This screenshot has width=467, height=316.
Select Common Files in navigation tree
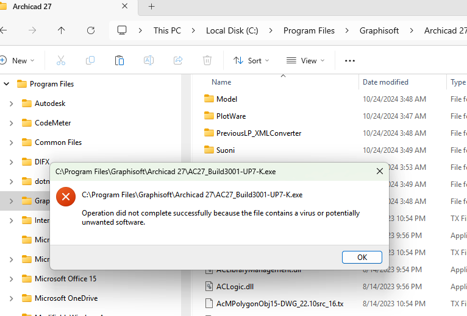(58, 142)
